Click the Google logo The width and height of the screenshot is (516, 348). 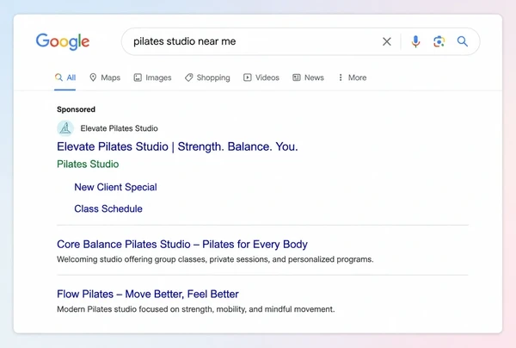[x=63, y=41]
